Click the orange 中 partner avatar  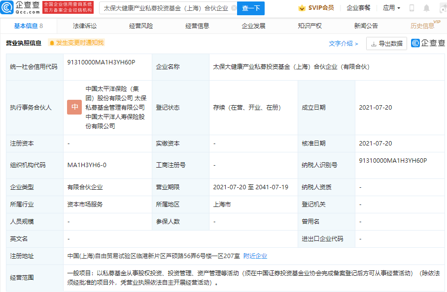pos(74,107)
